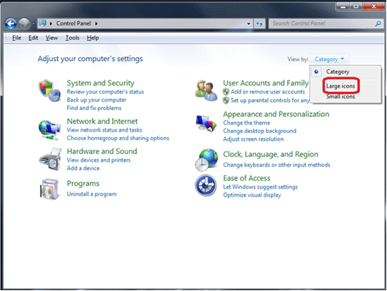The width and height of the screenshot is (387, 291).
Task: Open Find and fix problems
Action: (94, 108)
